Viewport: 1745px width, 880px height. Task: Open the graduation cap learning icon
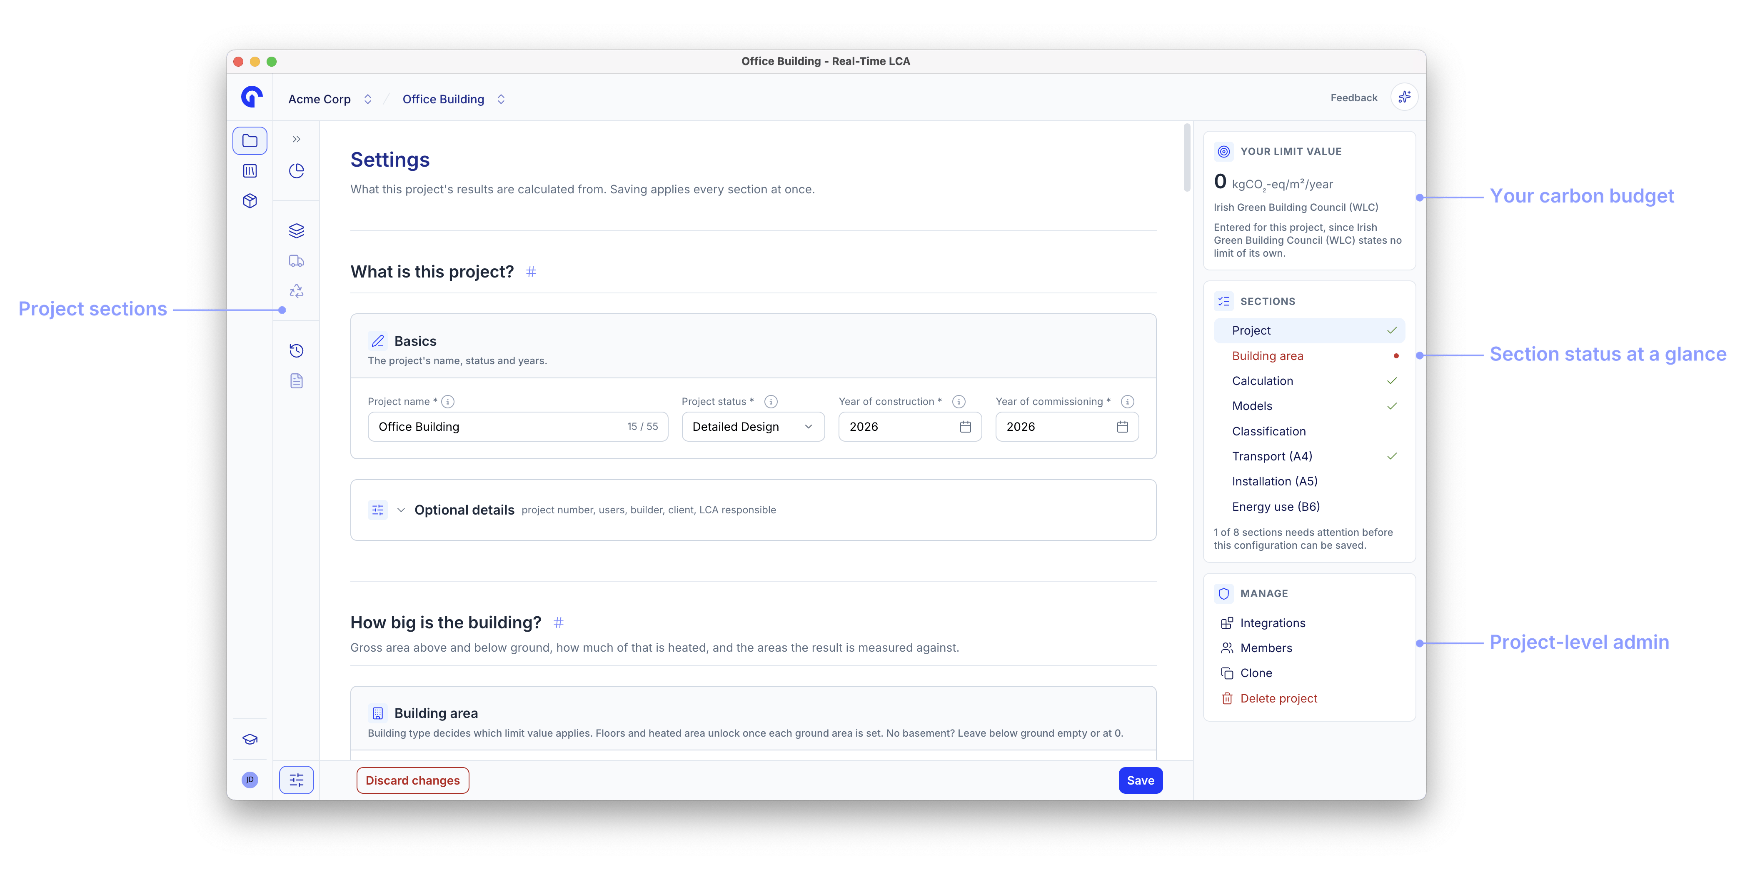pyautogui.click(x=249, y=739)
